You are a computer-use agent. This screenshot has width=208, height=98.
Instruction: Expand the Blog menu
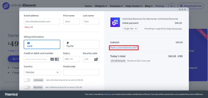[x=149, y=6]
